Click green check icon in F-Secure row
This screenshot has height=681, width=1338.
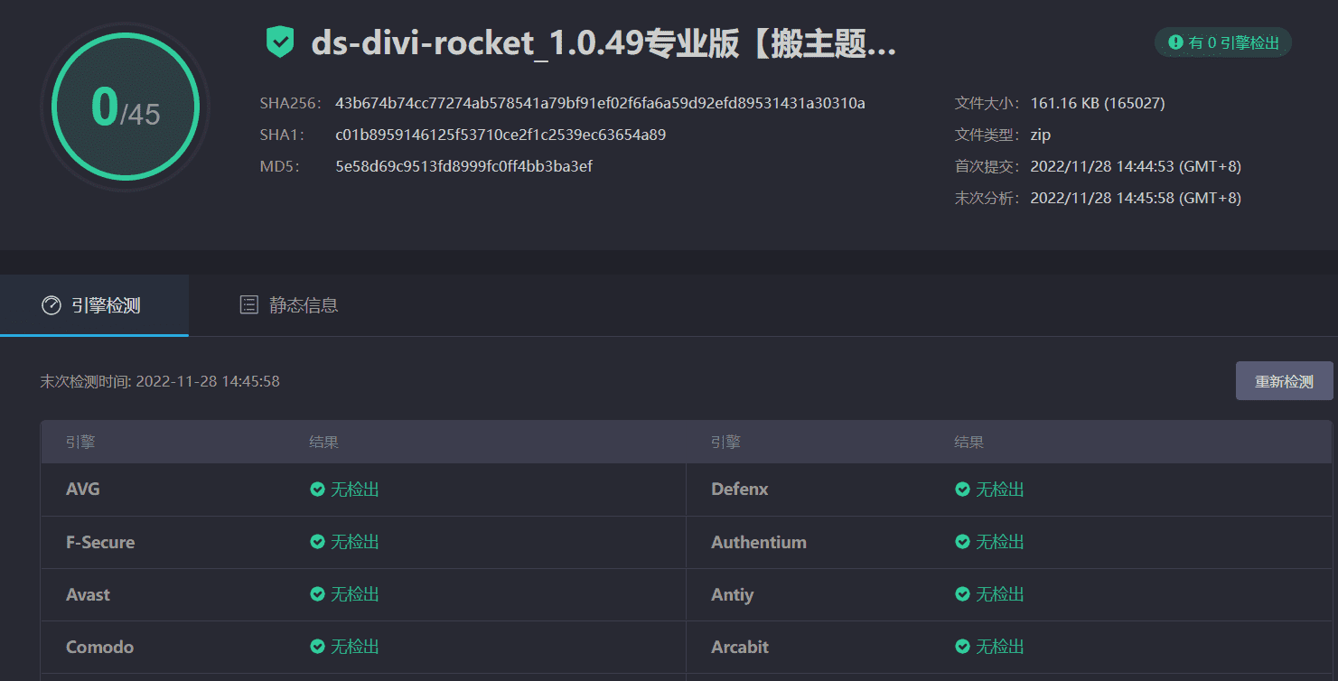point(317,542)
